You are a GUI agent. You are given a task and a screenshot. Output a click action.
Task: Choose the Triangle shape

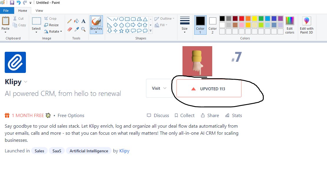[145, 19]
